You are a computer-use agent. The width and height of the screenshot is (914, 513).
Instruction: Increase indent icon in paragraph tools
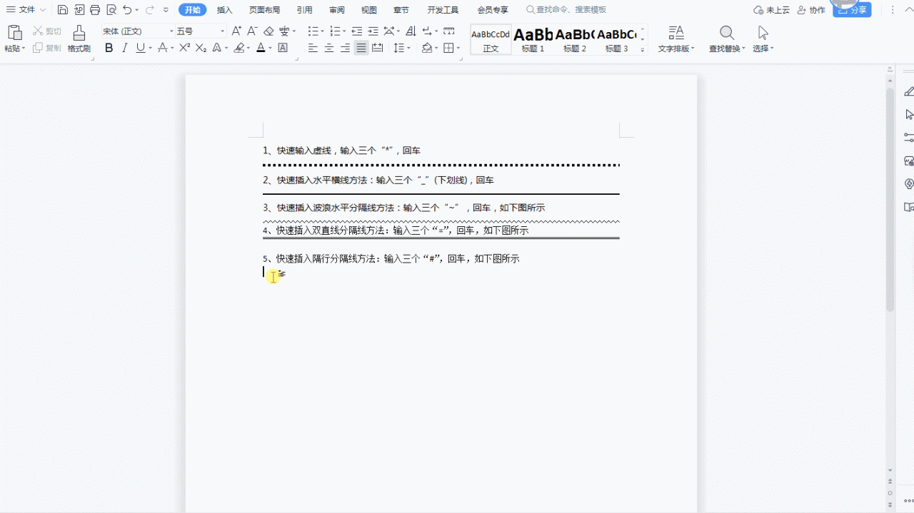[x=373, y=31]
